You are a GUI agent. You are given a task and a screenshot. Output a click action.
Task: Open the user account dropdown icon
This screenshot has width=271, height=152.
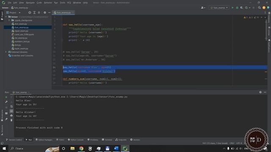click(203, 8)
